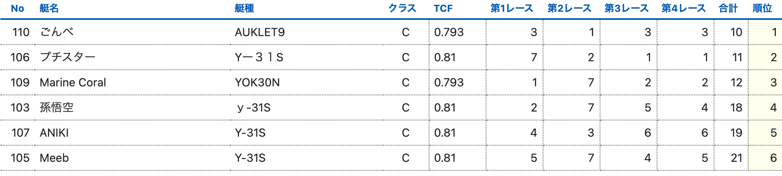Click the 孫悟空 boat name cell

[57, 107]
